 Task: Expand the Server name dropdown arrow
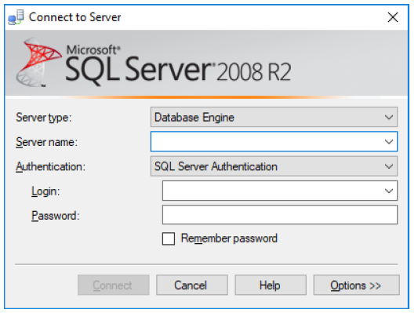click(389, 141)
